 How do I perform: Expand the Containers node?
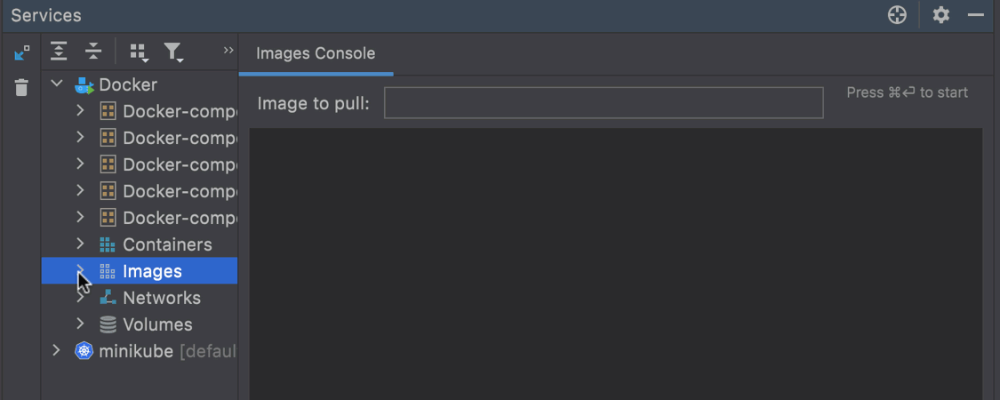coord(80,244)
